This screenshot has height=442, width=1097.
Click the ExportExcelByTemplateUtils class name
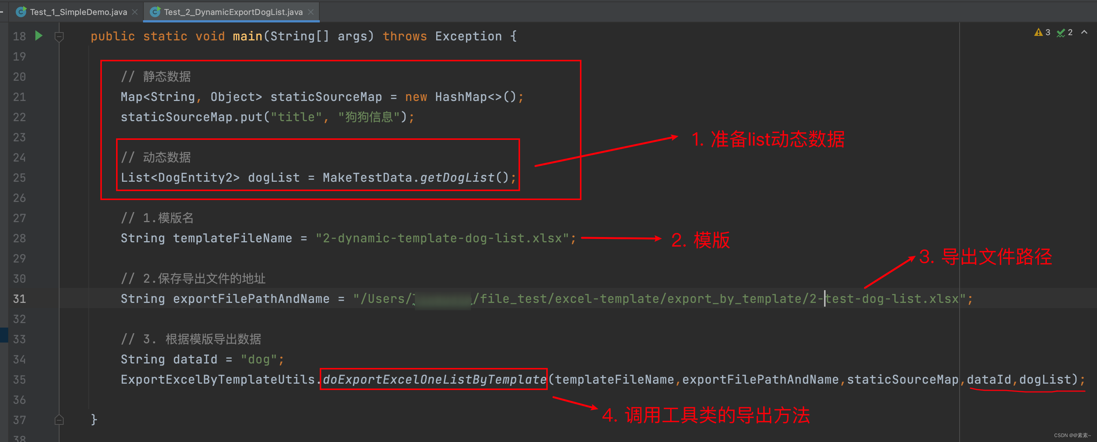click(x=218, y=380)
